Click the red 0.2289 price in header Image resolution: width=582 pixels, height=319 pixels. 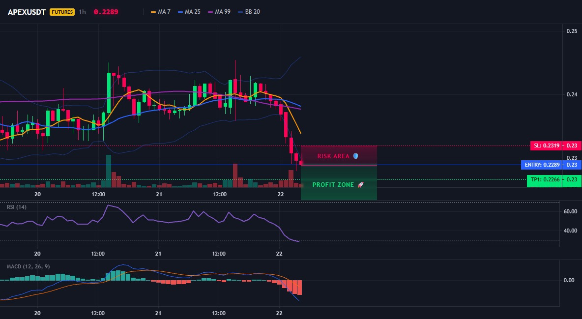pos(106,12)
